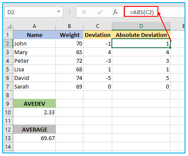Select Mary's weight cell 65
Image resolution: width=188 pixels, height=156 pixels.
(x=69, y=52)
